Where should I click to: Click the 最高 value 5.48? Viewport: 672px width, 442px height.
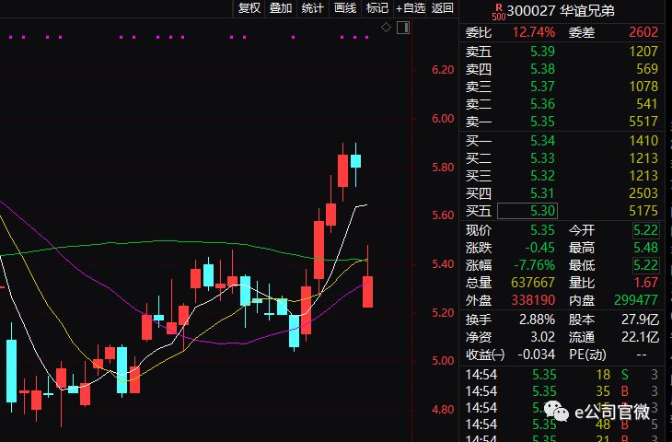pyautogui.click(x=646, y=248)
